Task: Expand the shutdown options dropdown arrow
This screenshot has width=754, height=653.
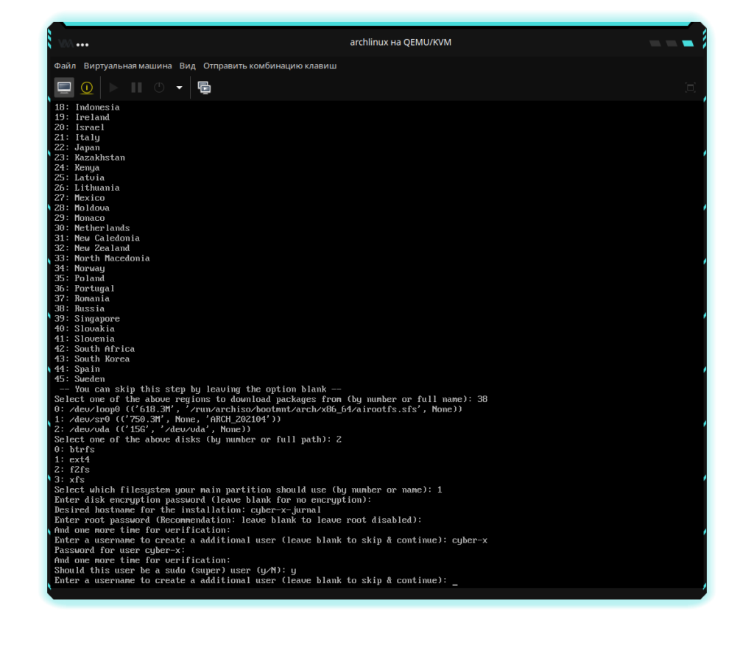Action: point(179,88)
